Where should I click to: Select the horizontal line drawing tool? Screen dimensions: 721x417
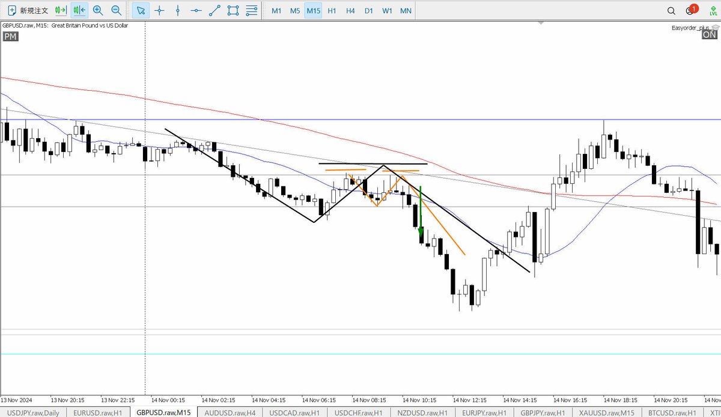[x=196, y=10]
